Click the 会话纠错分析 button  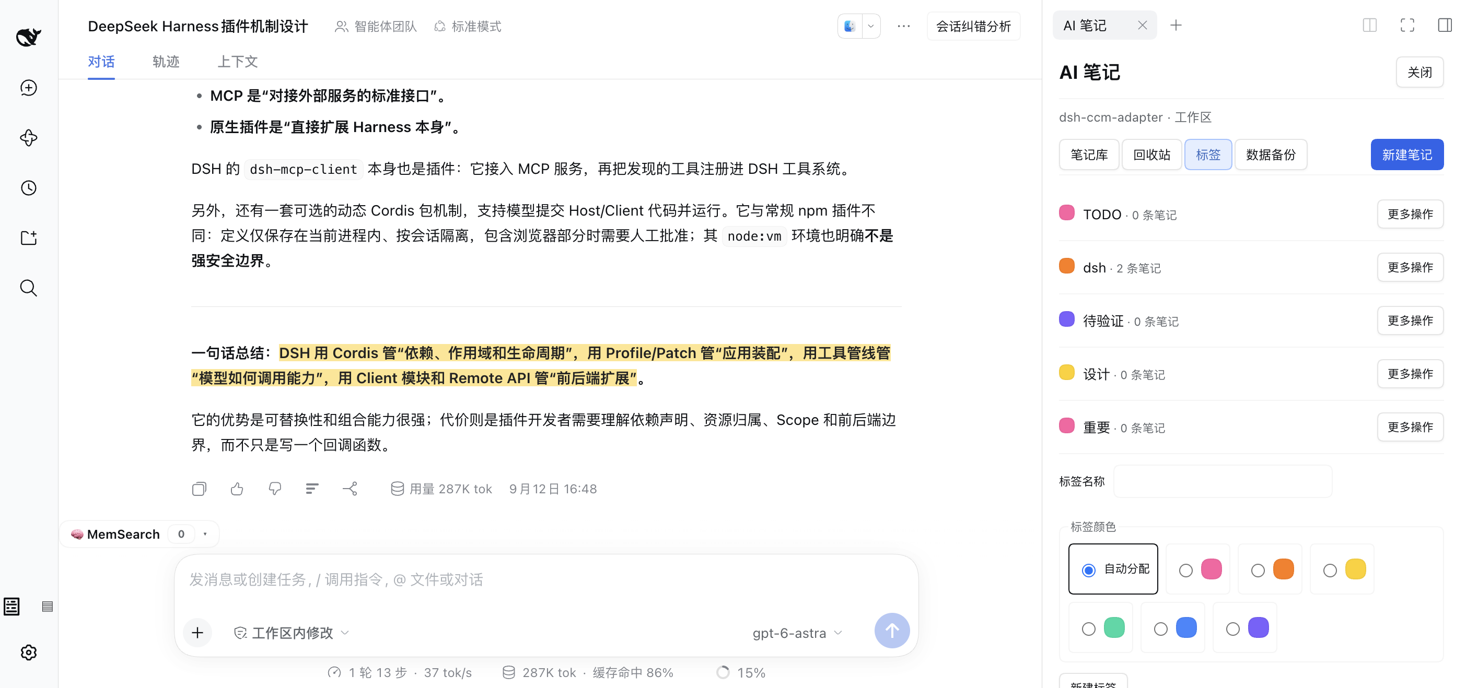pos(973,26)
